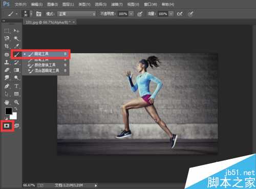Click the 66.67% zoom level field
The width and height of the screenshot is (256, 189).
click(x=29, y=185)
